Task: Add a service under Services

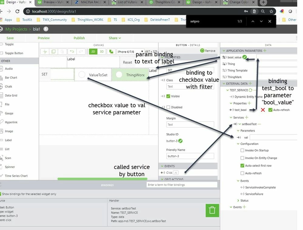Action: [247, 117]
